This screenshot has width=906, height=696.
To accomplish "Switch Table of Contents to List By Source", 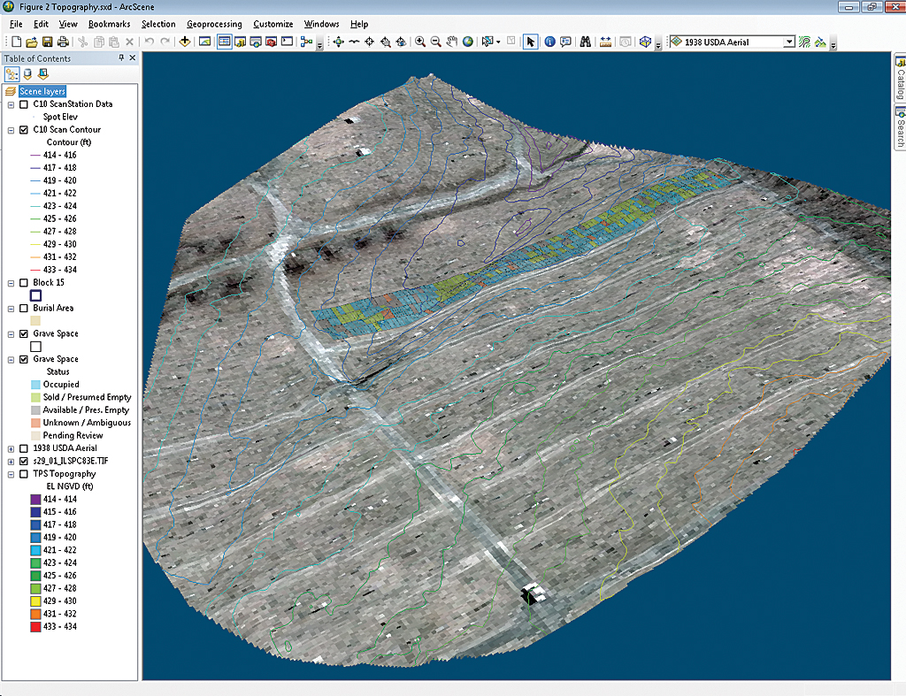I will point(27,74).
